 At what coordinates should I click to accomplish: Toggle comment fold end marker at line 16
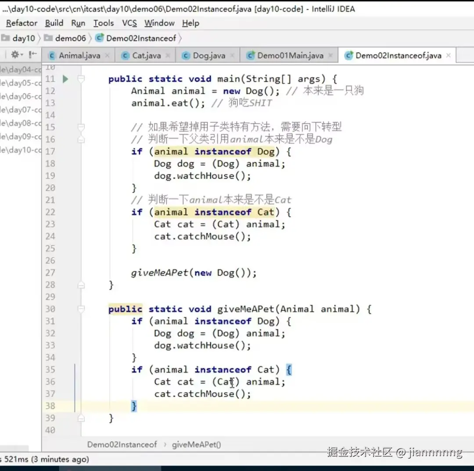click(81, 140)
